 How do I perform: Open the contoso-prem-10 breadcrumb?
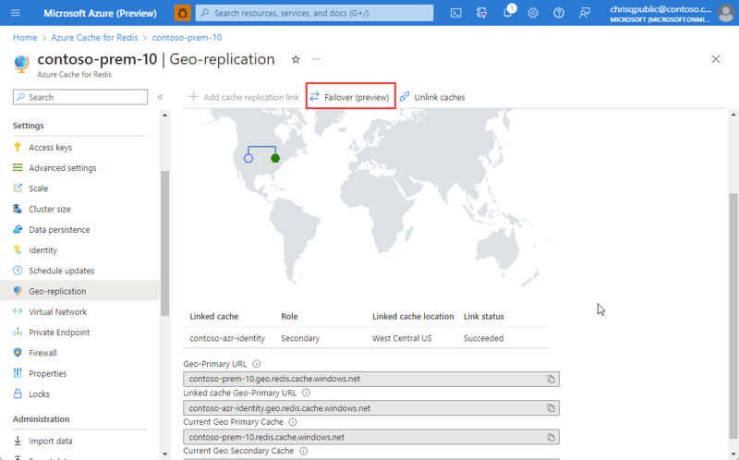[x=187, y=37]
